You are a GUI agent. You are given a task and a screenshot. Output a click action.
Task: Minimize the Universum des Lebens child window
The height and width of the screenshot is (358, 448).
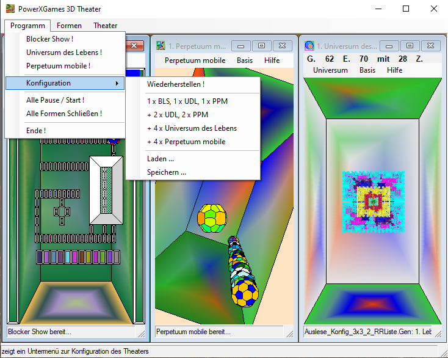pos(389,46)
